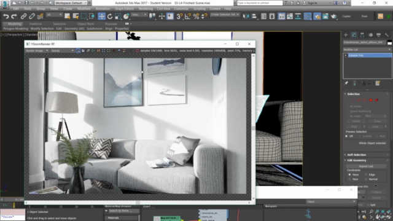Activate the Select Object tool

click(67, 17)
